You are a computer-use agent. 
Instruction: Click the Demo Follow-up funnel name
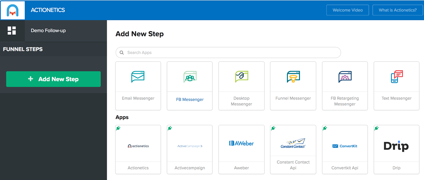[48, 31]
